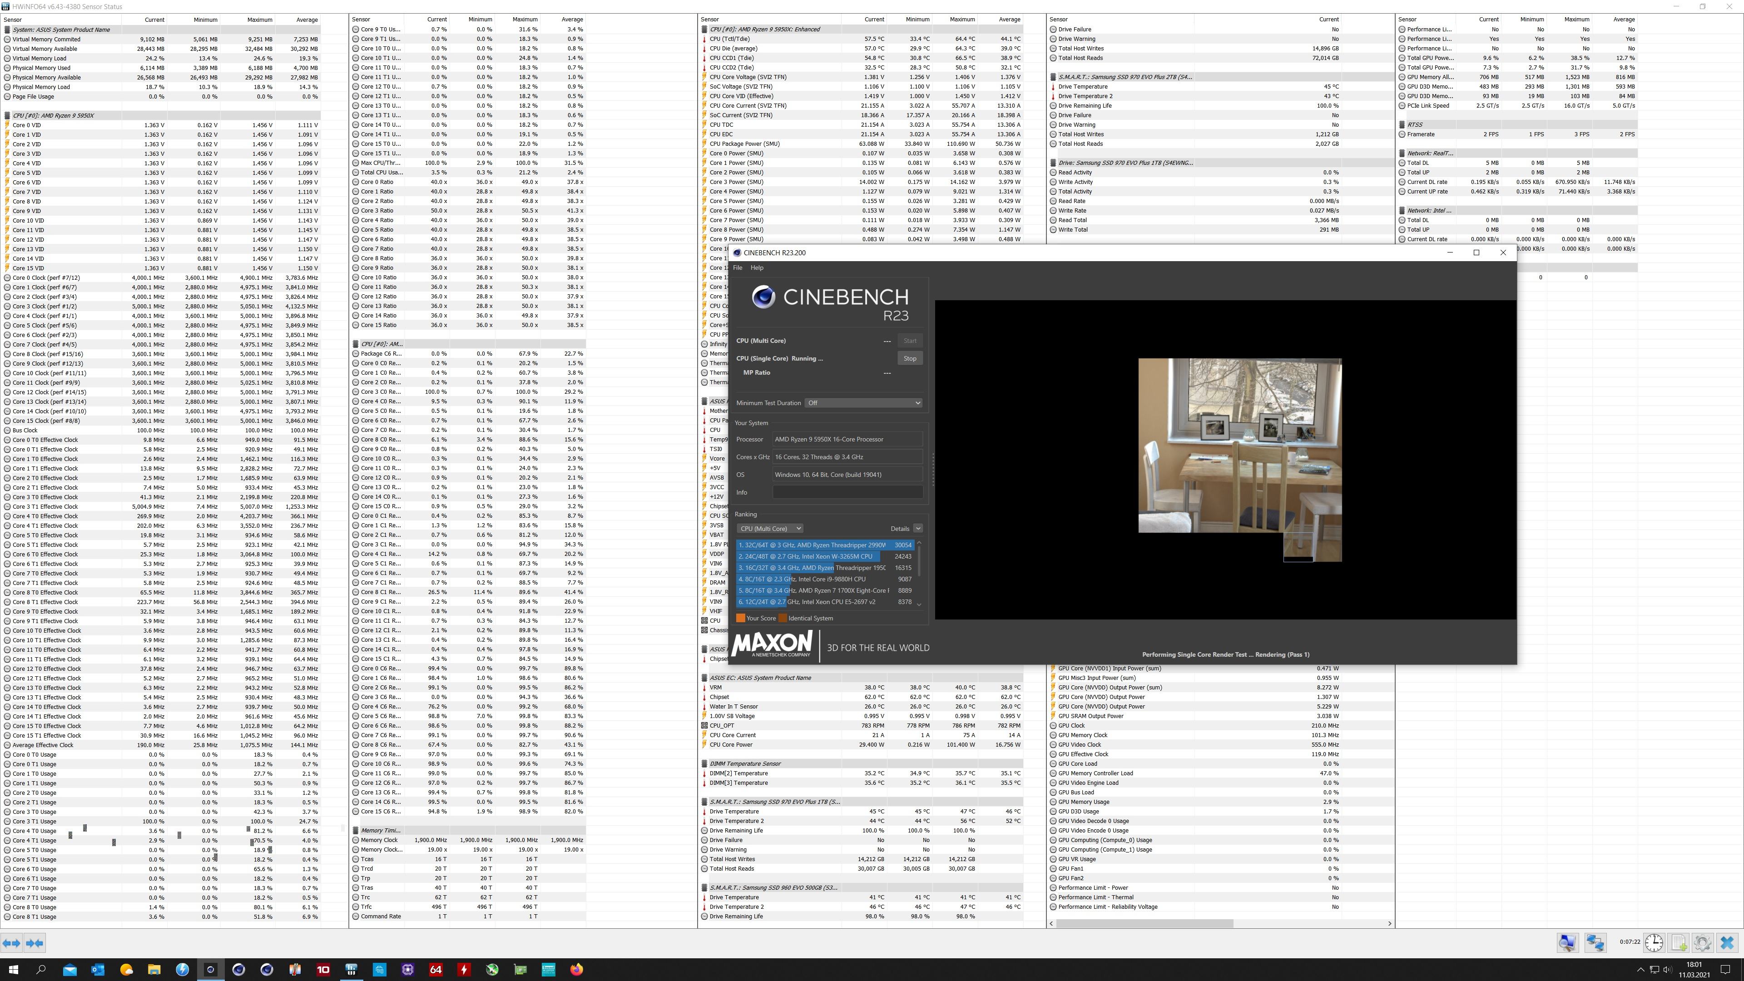Viewport: 1744px width, 981px height.
Task: Open Minimum Test Duration dropdown
Action: [x=863, y=403]
